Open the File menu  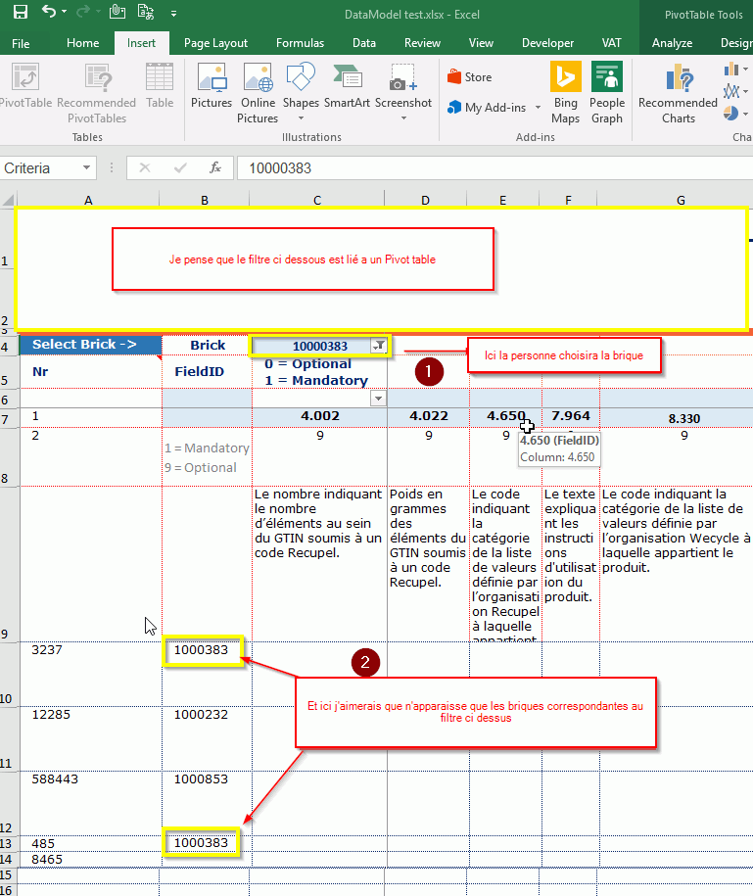coord(21,43)
